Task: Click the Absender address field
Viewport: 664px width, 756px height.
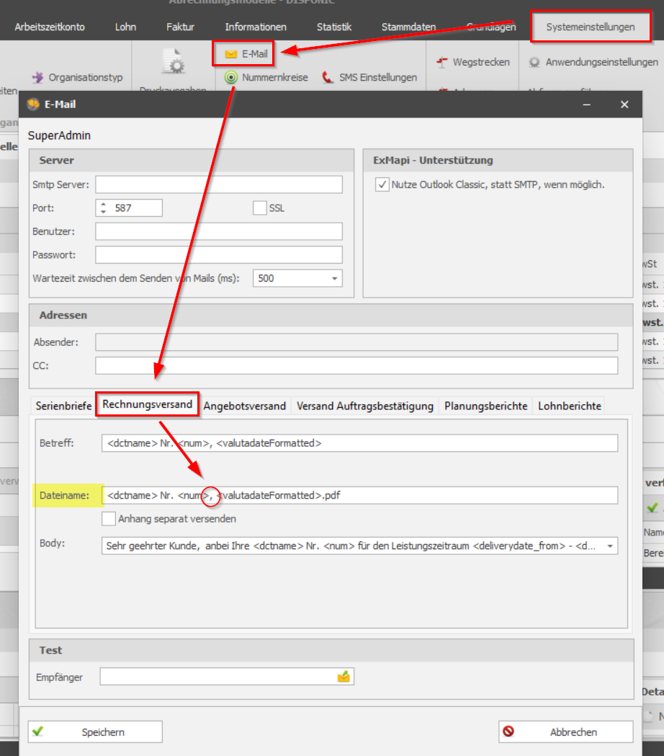Action: (x=356, y=342)
